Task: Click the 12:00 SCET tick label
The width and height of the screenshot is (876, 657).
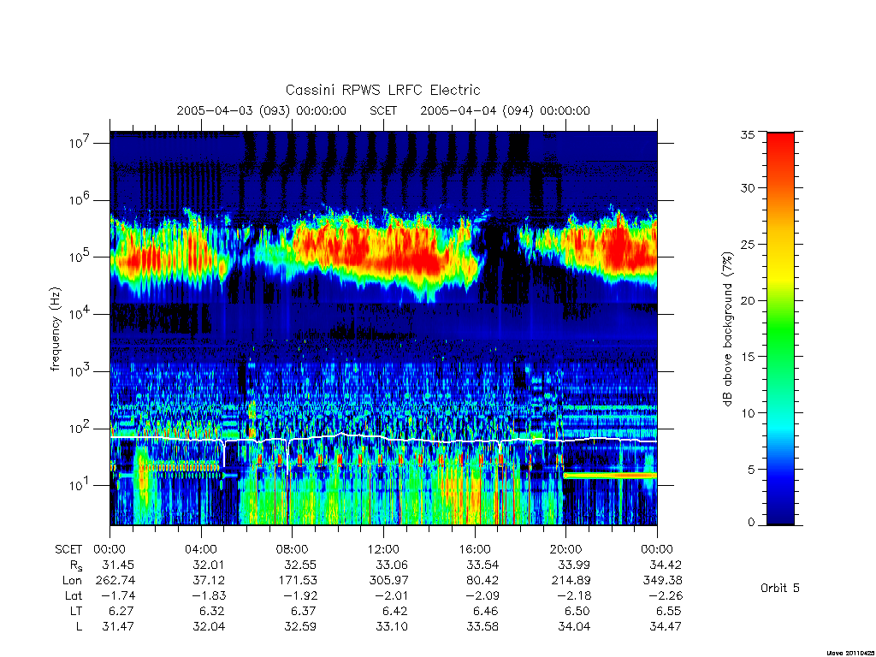Action: 383,549
